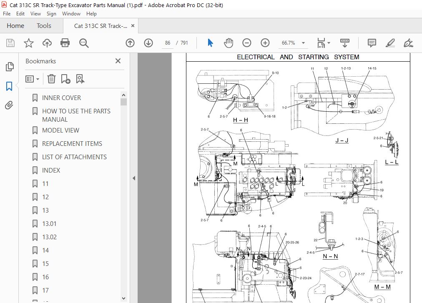Click the Save file icon
Screen dimensions: 422x303
coord(10,43)
